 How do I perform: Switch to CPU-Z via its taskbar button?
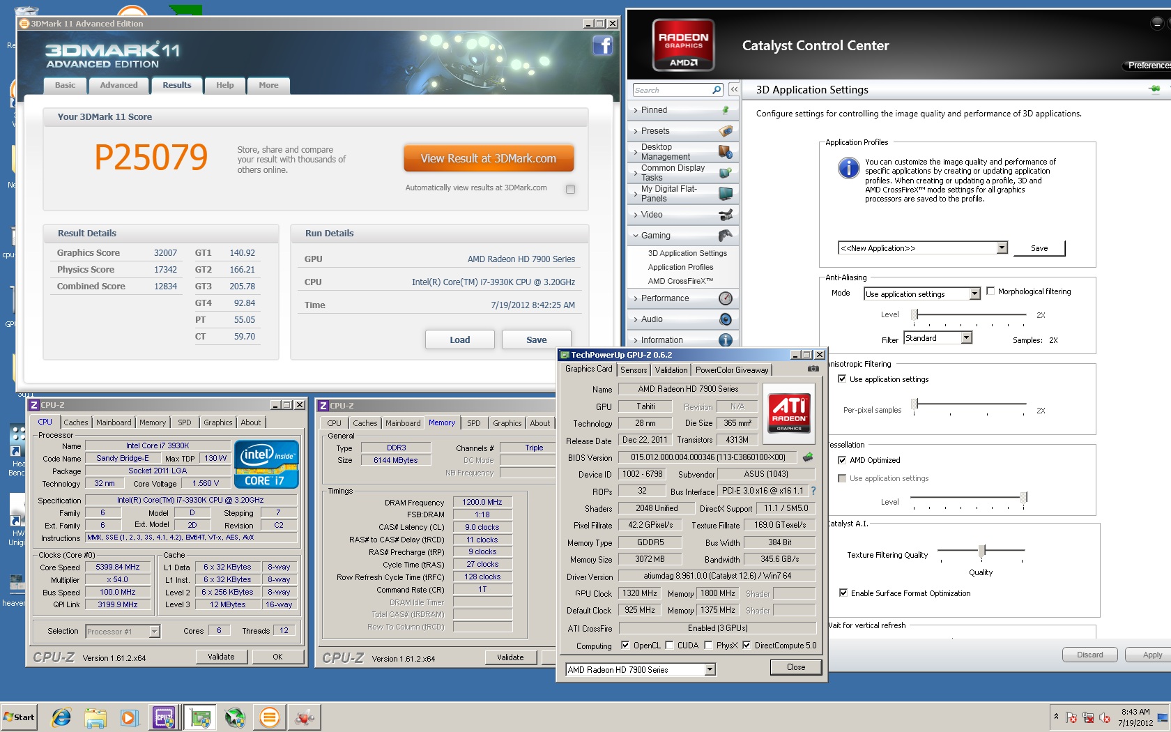164,717
